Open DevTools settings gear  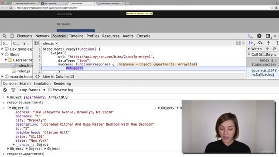pos(259,36)
